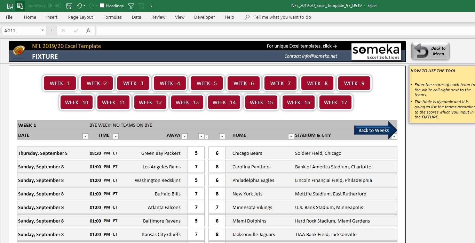Click the Insert Function fx icon
The width and height of the screenshot is (475, 243).
pos(88,31)
